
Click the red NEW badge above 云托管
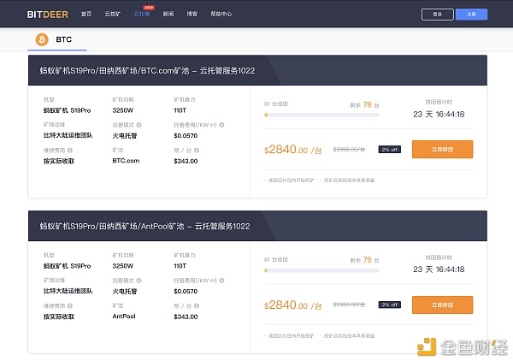(149, 8)
